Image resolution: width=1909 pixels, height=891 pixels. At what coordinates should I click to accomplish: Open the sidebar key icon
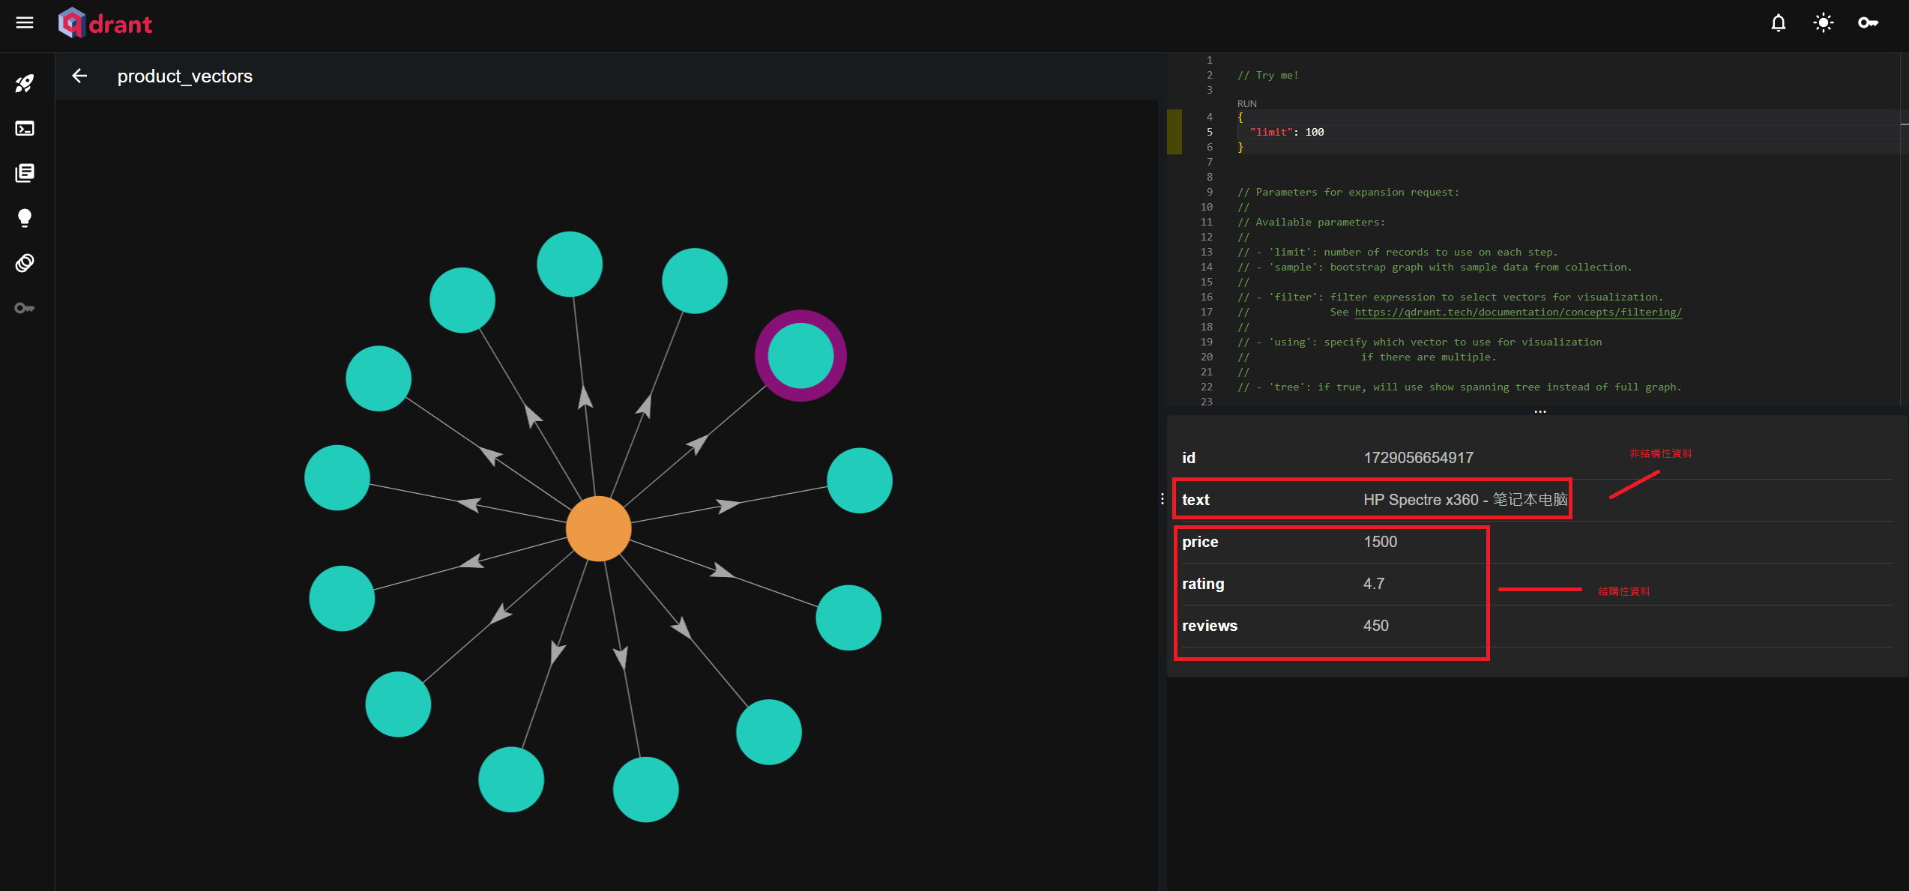25,308
